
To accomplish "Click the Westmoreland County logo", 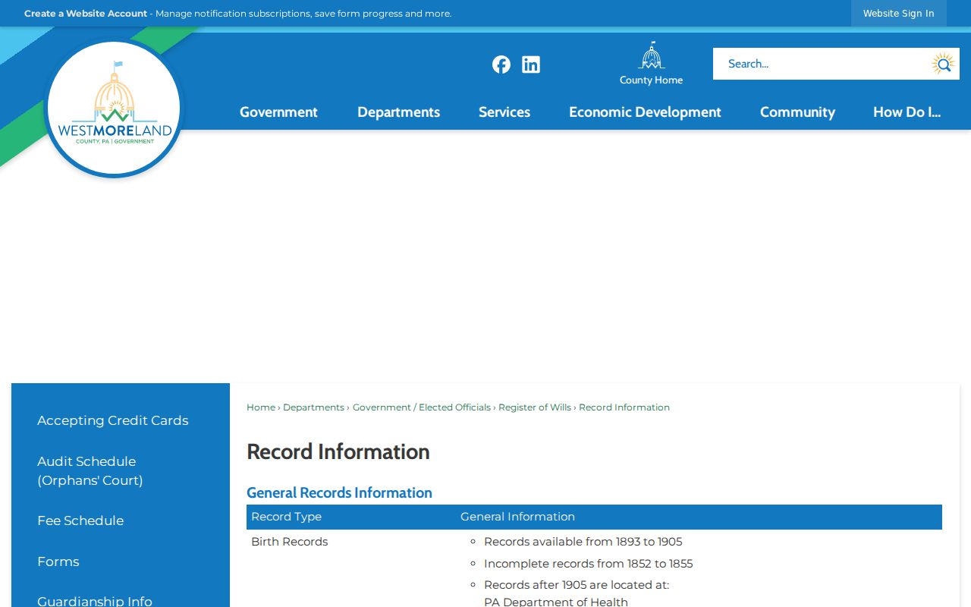I will pos(114,109).
